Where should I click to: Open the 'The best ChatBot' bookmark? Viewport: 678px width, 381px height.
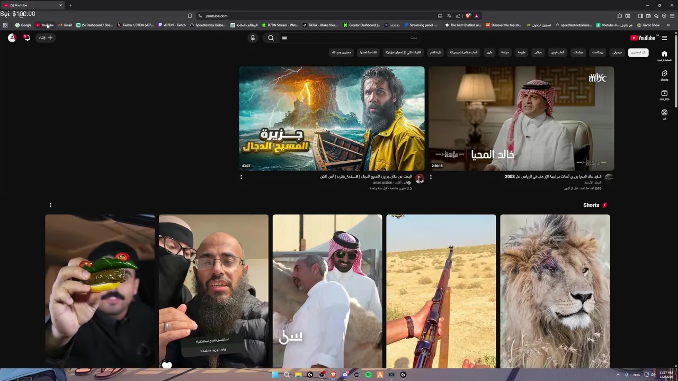click(x=463, y=25)
